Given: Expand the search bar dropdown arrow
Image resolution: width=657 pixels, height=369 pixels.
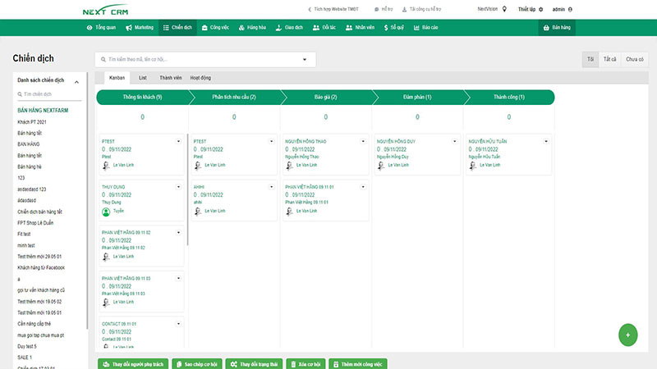Looking at the screenshot, I should 305,59.
